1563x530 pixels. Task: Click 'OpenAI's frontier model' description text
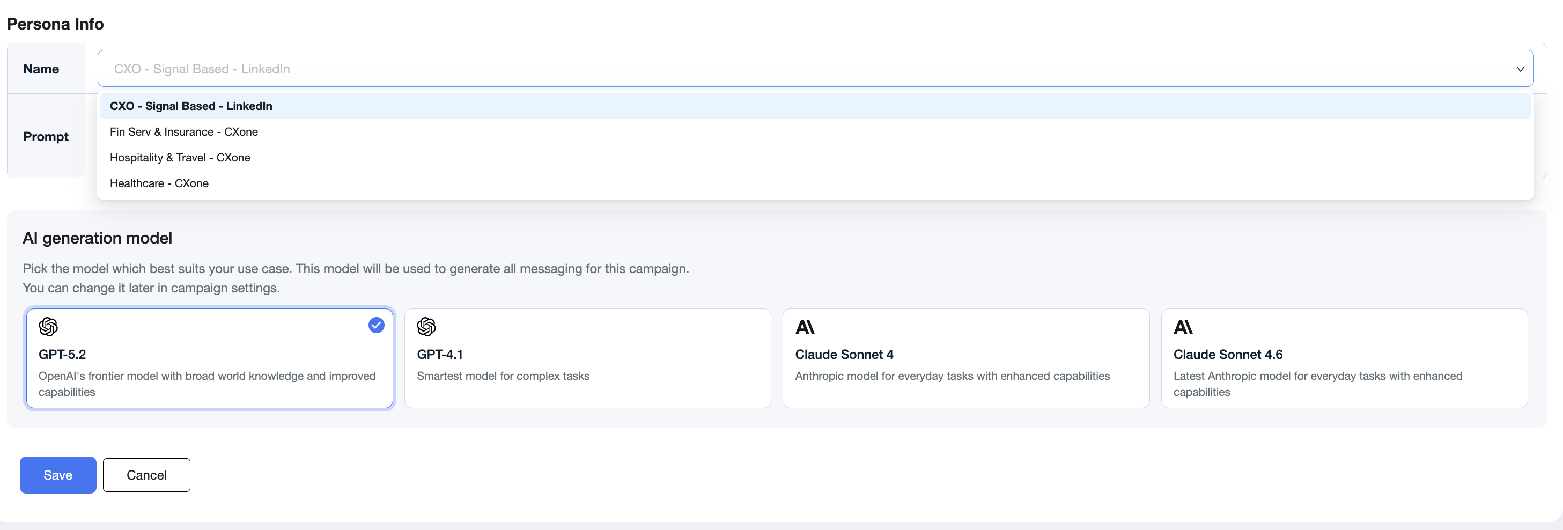[208, 384]
